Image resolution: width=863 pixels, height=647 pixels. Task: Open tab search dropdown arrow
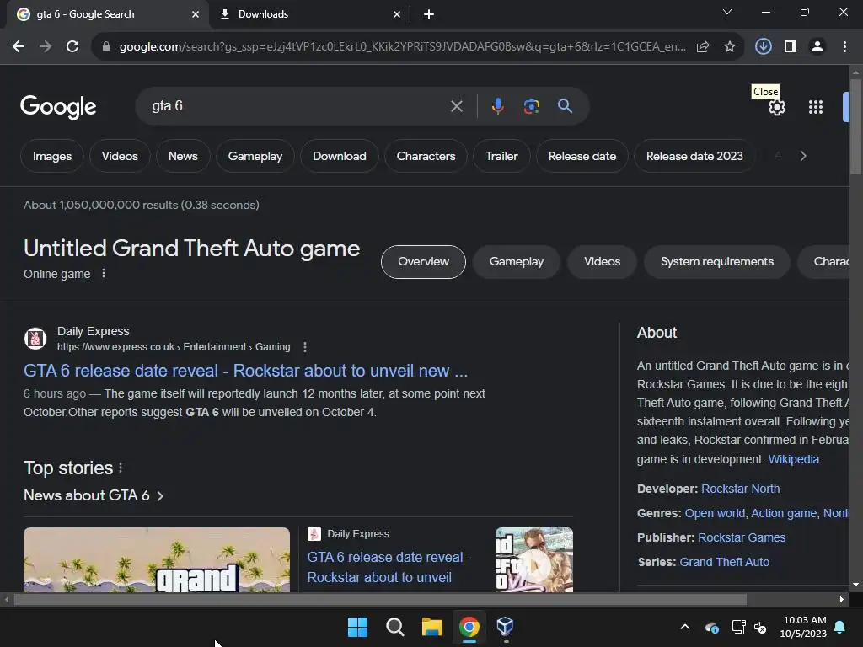(727, 12)
